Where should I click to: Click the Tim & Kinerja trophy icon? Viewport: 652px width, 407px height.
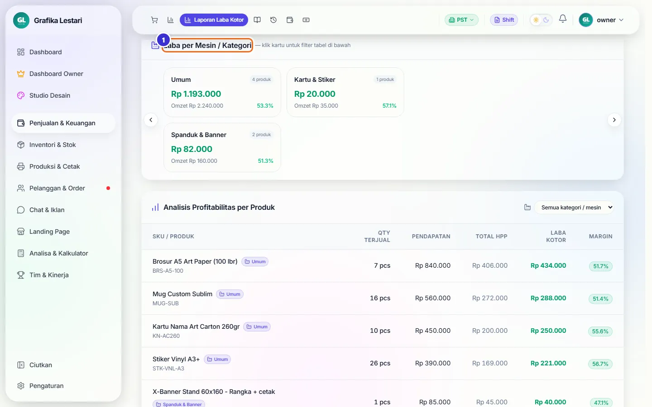pyautogui.click(x=21, y=275)
